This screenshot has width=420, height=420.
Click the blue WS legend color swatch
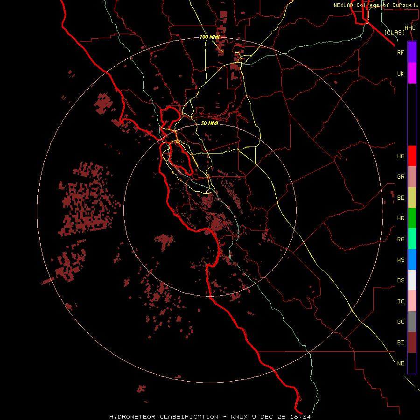[x=412, y=259]
